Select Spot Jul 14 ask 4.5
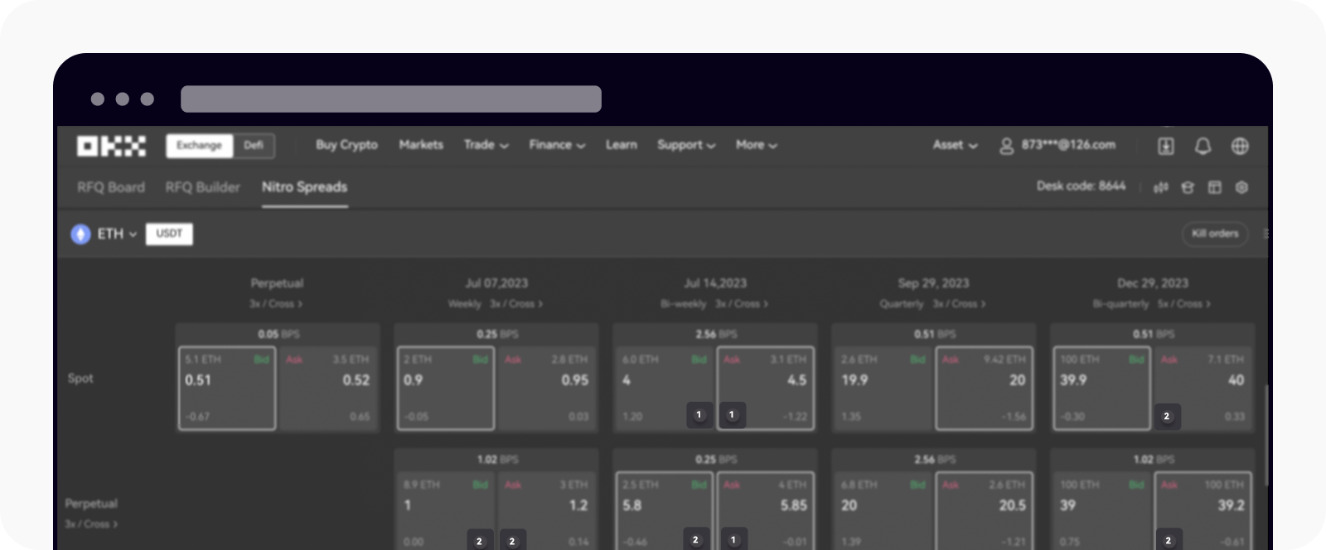The image size is (1326, 550). [766, 388]
